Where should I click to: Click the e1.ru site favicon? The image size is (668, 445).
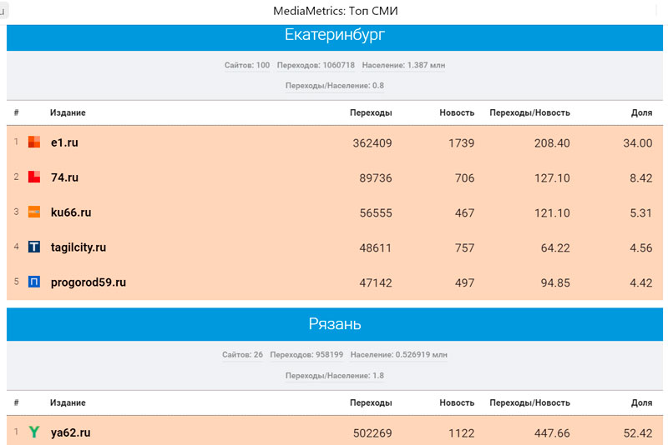tap(34, 142)
